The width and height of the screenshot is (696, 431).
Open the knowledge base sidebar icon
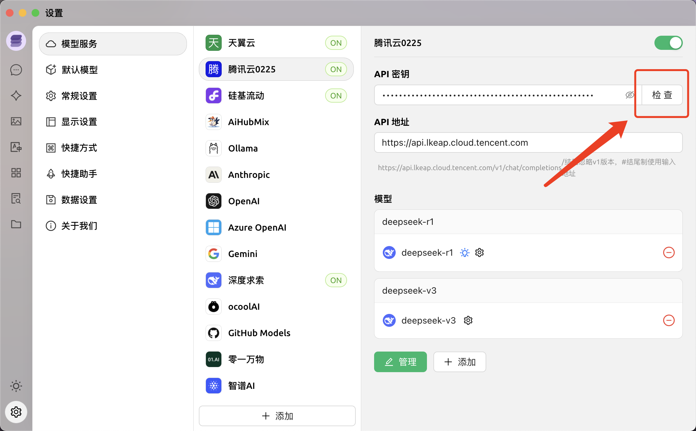point(16,198)
